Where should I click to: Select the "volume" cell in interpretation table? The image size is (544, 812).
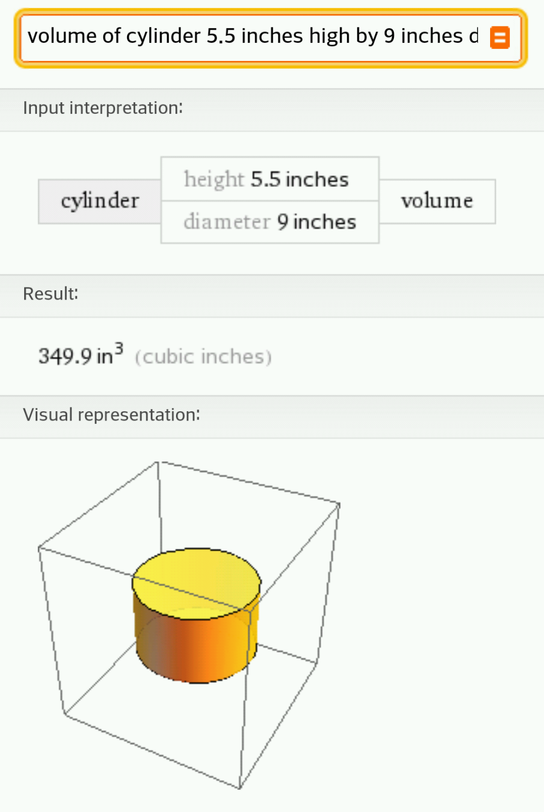(437, 201)
